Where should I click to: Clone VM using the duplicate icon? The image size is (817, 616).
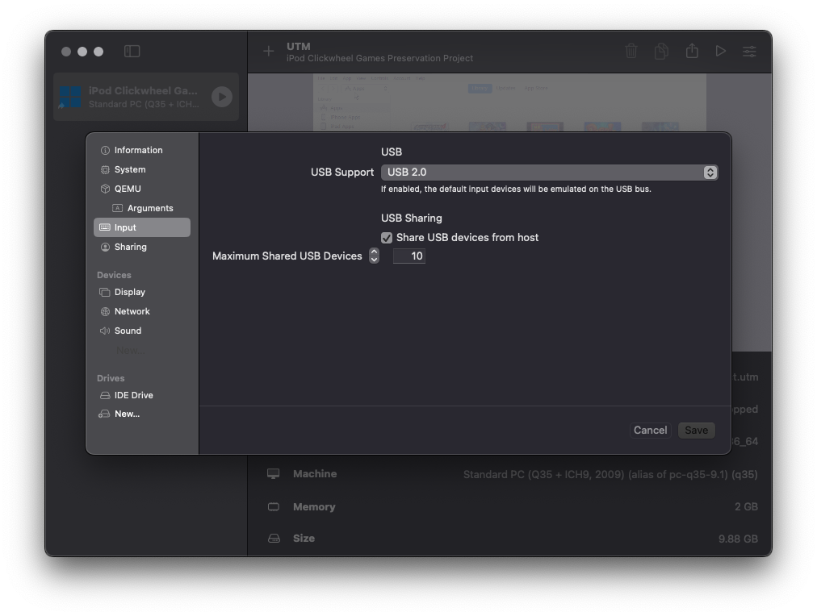(661, 51)
